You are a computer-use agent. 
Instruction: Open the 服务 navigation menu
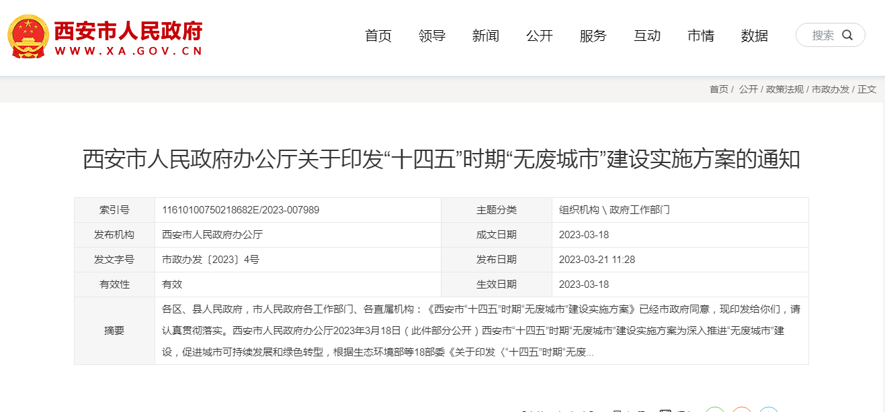(x=593, y=36)
